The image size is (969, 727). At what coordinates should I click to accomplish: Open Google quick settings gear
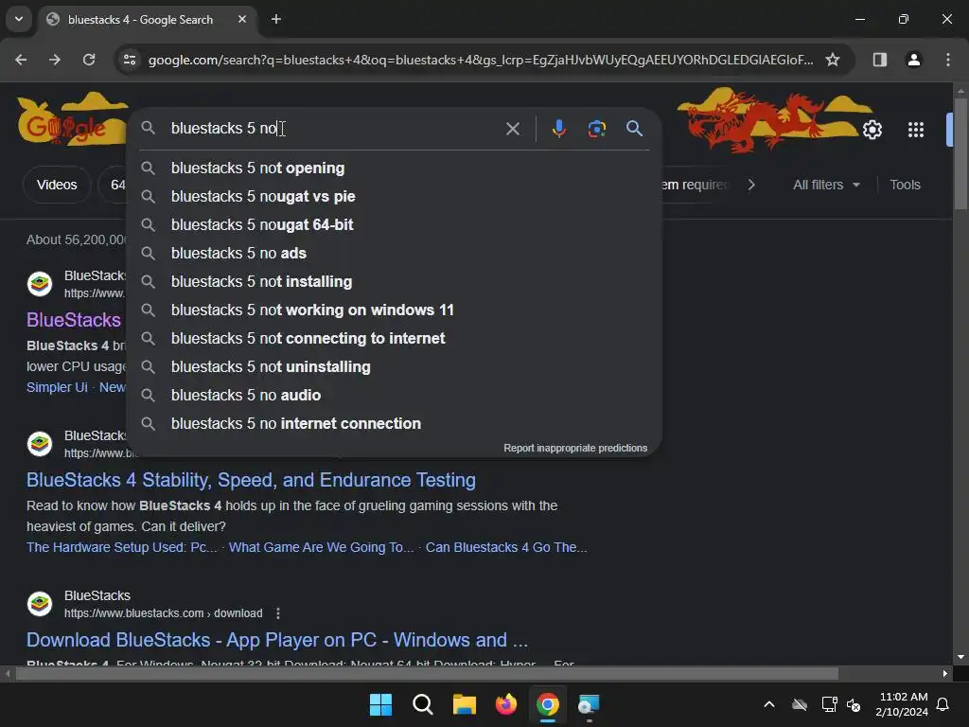(872, 130)
